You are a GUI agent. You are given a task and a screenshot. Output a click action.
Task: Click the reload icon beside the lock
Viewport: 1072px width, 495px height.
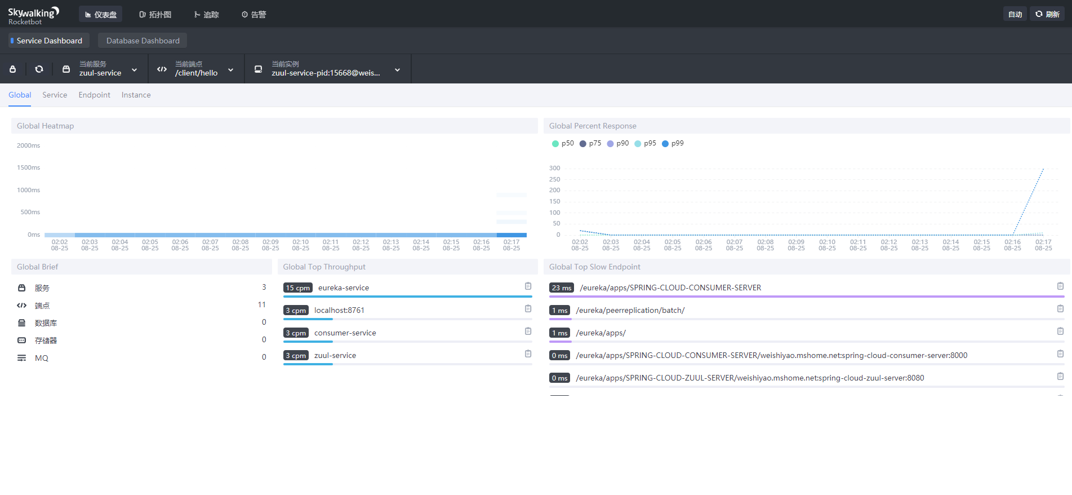39,69
